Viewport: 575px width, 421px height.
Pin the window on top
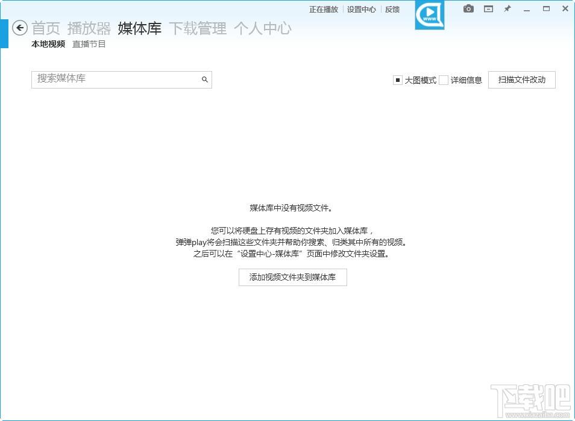pyautogui.click(x=507, y=9)
